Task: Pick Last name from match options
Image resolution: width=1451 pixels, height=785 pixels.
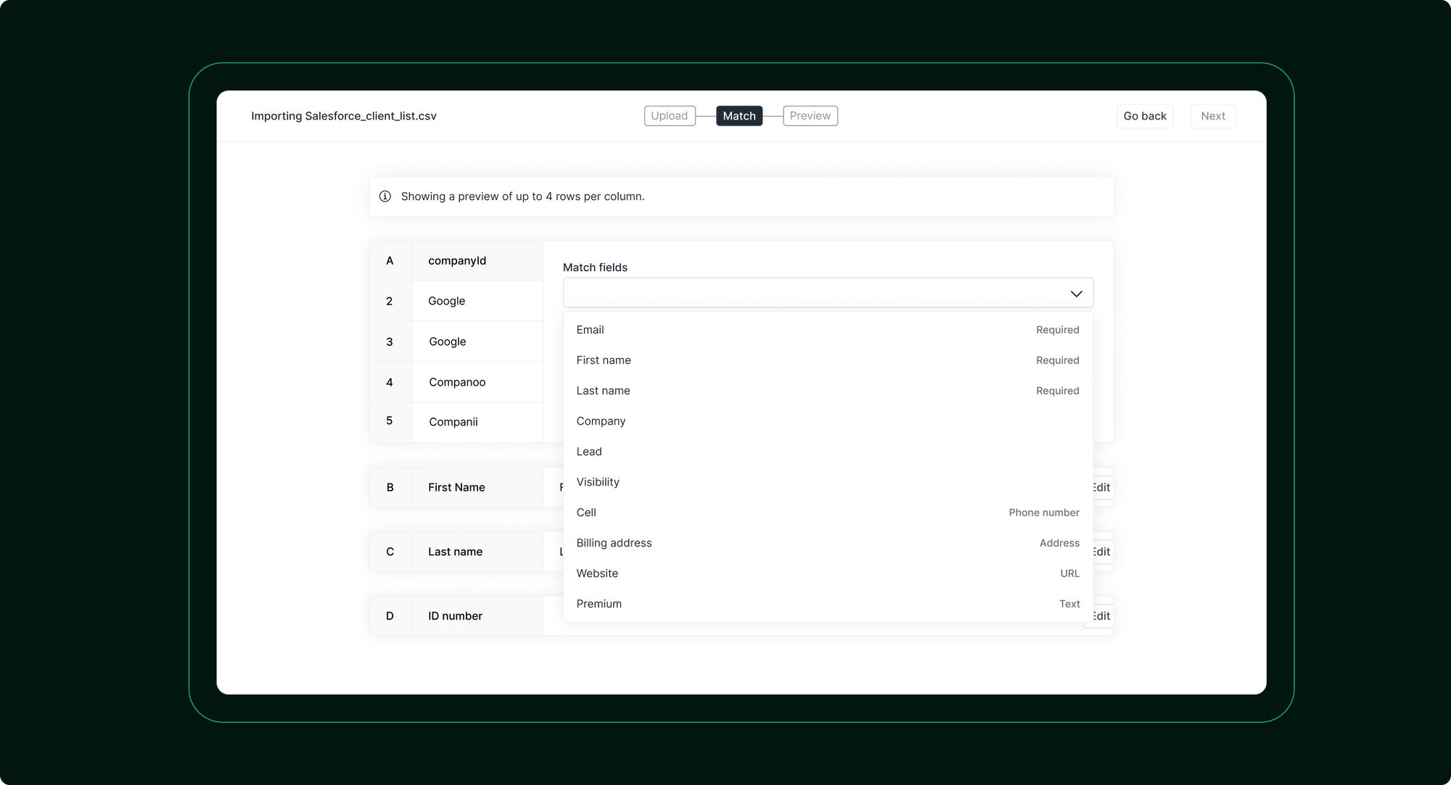Action: [x=603, y=391]
